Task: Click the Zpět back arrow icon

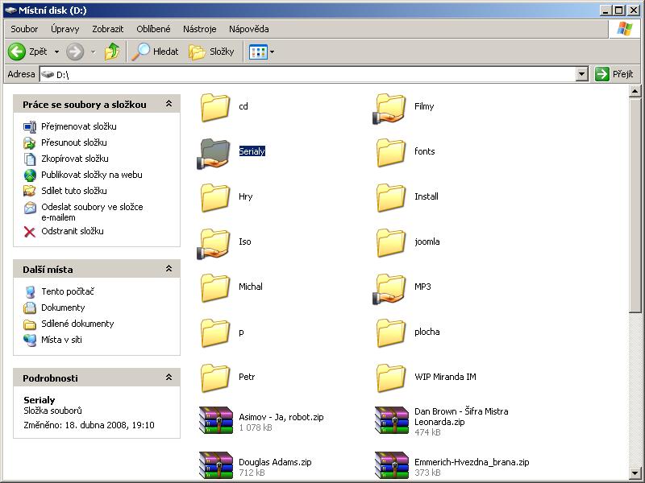Action: click(17, 52)
